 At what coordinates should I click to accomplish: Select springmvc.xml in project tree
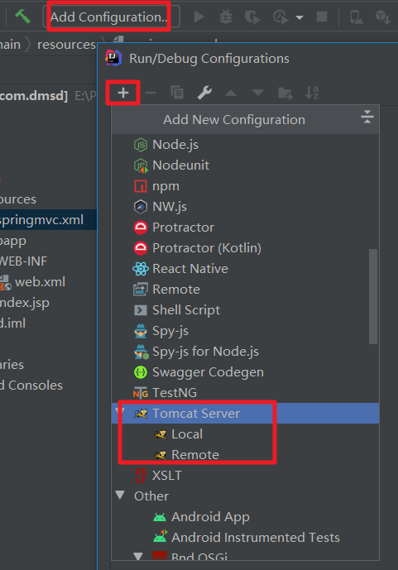[x=42, y=220]
